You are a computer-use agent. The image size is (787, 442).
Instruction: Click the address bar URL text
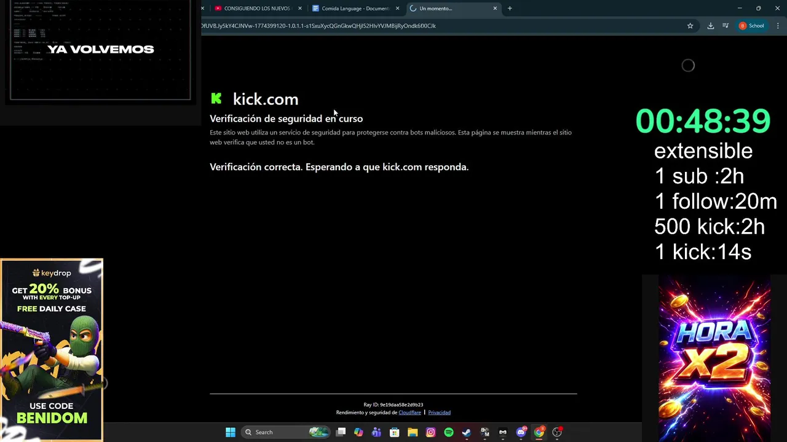[x=318, y=26]
